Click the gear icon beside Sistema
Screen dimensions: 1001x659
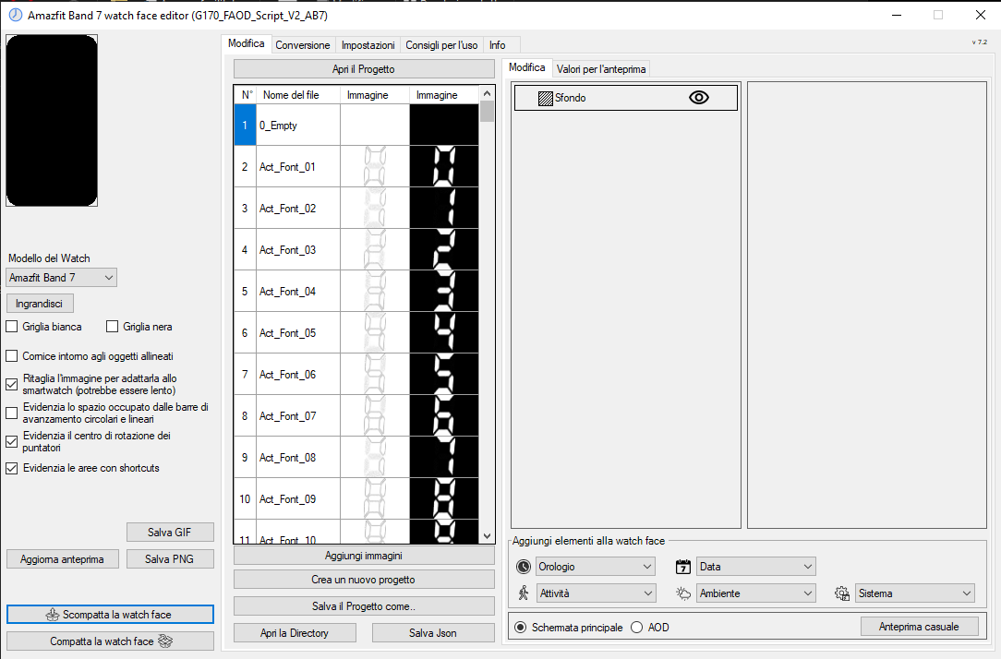coord(842,593)
